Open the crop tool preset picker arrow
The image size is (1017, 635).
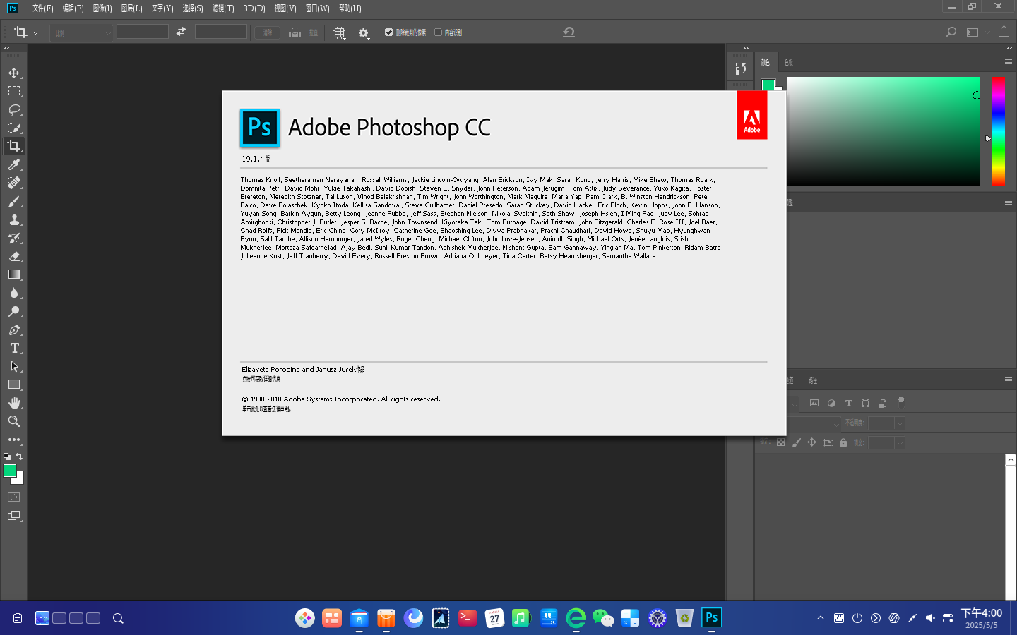(x=35, y=32)
